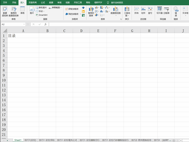Switch to sheet tab 技巧52-查找替换应用
The image size is (189, 142).
tap(141, 140)
